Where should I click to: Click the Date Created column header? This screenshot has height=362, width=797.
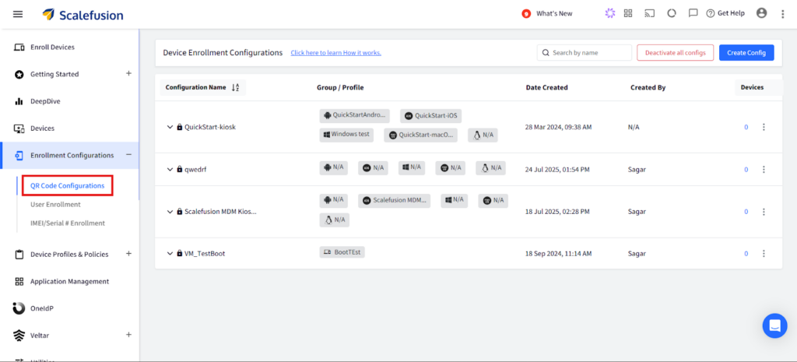pyautogui.click(x=547, y=87)
